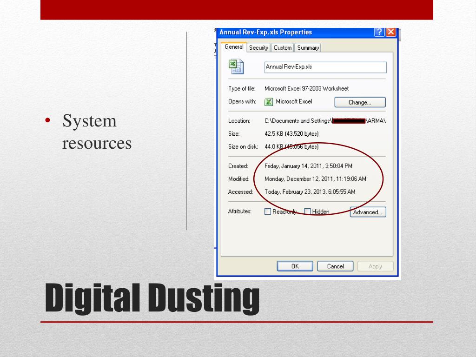476x357 pixels.
Task: Click the Accessed date Today, February 23, 2013
Action: click(x=310, y=192)
